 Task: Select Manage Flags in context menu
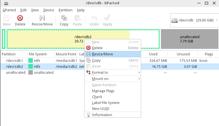pos(103,91)
